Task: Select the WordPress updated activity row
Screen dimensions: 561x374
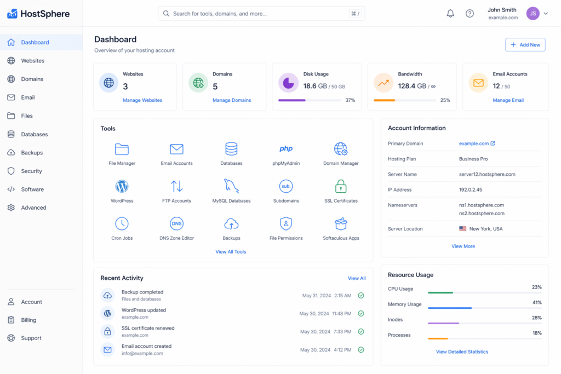Action: point(233,314)
